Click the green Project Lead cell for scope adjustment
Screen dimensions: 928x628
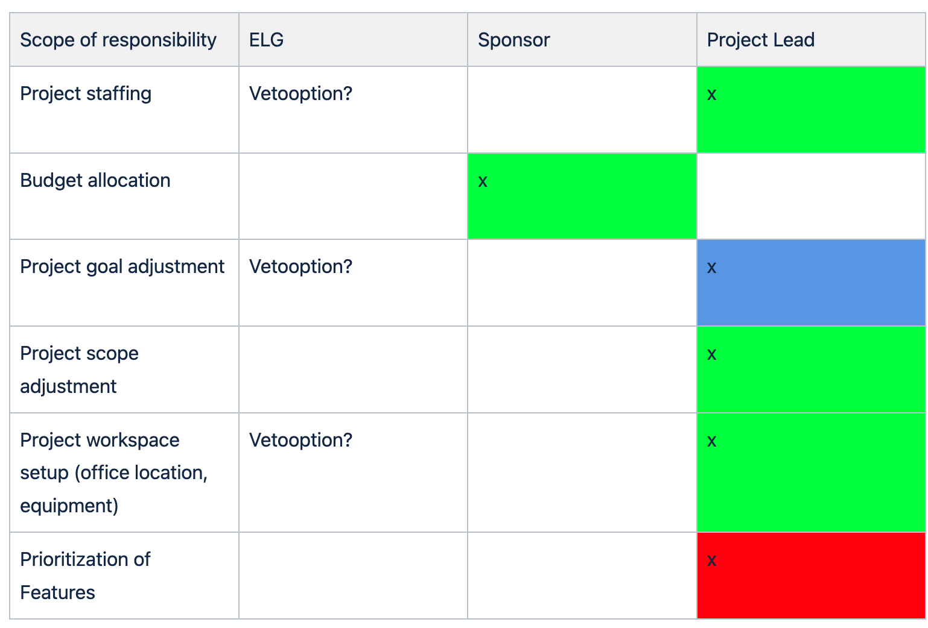click(810, 369)
